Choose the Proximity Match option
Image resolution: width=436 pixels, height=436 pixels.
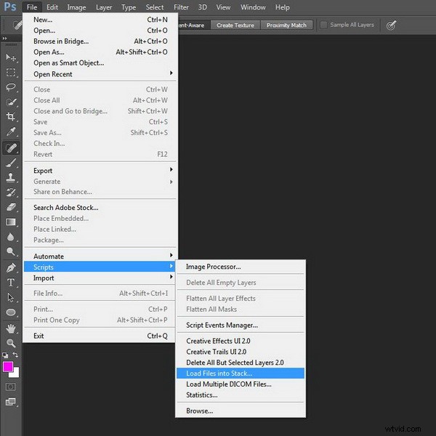pos(286,25)
